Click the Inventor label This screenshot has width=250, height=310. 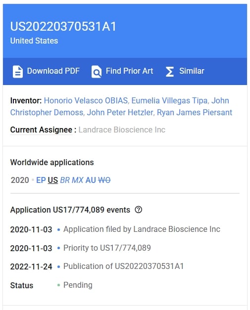(26, 101)
